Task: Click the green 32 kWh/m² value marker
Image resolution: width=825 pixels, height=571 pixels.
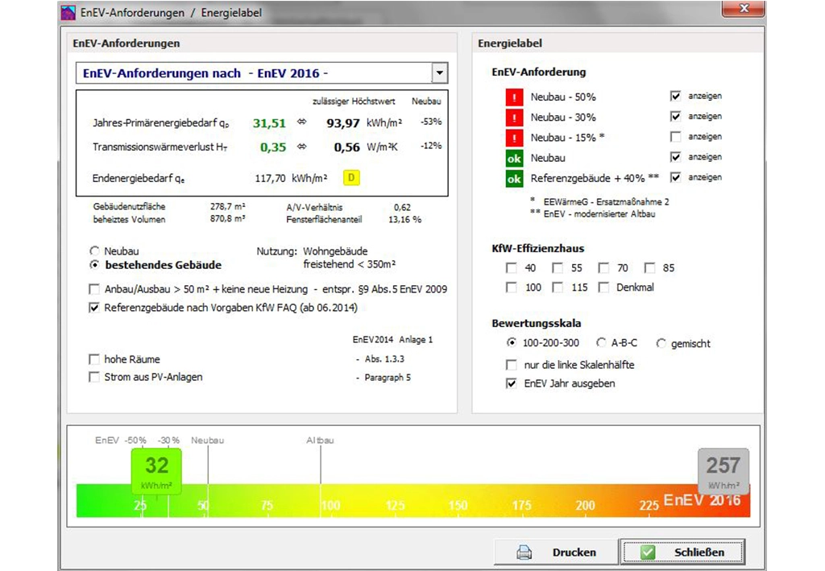Action: click(x=156, y=471)
